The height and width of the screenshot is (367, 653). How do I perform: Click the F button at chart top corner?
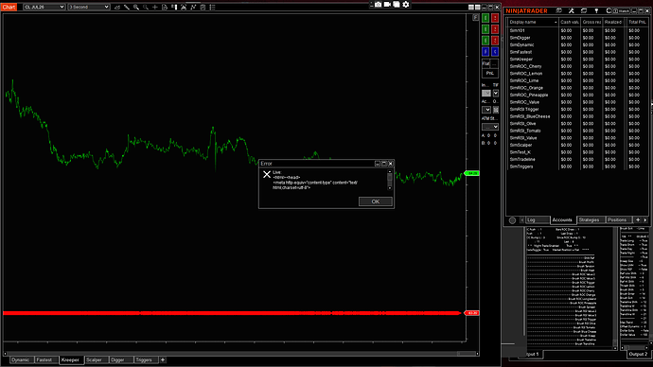tap(476, 17)
